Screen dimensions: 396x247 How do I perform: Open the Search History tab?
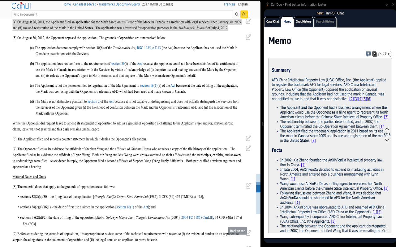pos(325,22)
